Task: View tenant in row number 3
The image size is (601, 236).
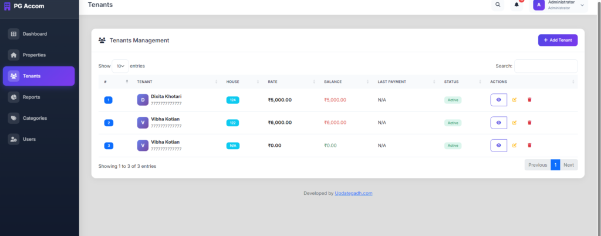Action: 499,145
